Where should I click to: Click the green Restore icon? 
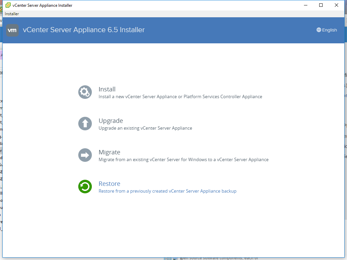85,187
